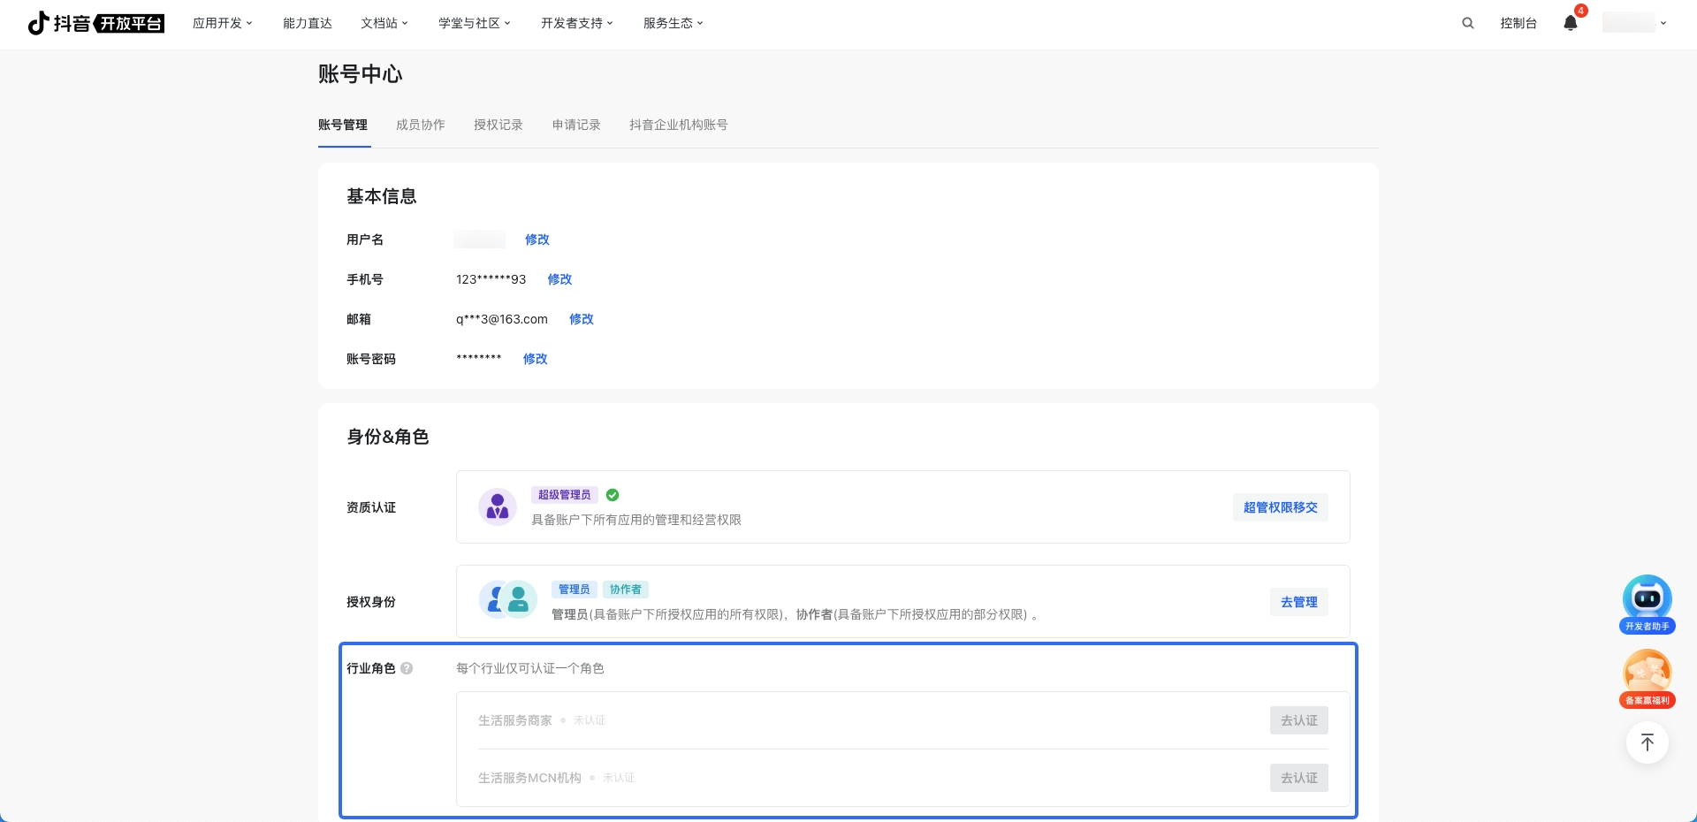This screenshot has width=1697, height=822.
Task: Click the 身份&角色 section heading
Action: coord(388,437)
